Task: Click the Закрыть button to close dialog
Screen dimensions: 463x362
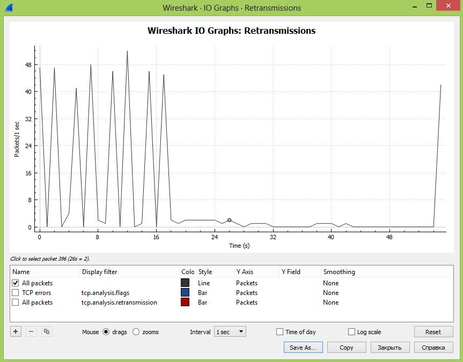Action: coord(390,348)
